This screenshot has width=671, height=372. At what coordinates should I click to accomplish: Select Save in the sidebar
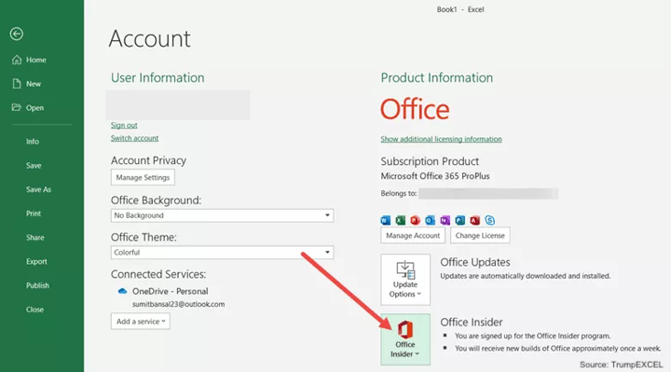coord(34,165)
